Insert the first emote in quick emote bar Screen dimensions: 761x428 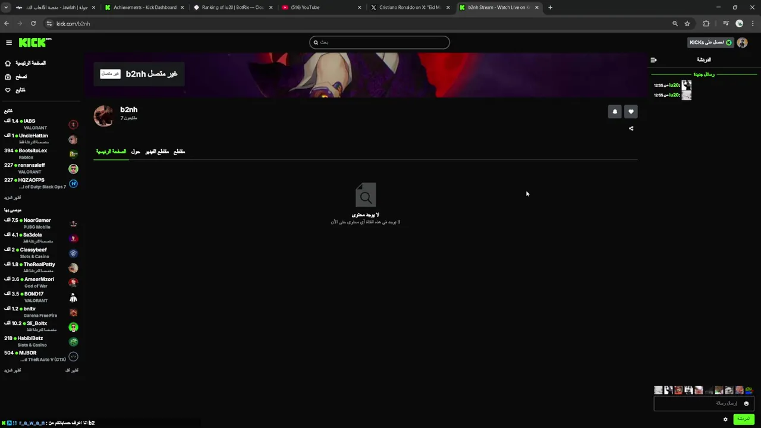point(658,391)
